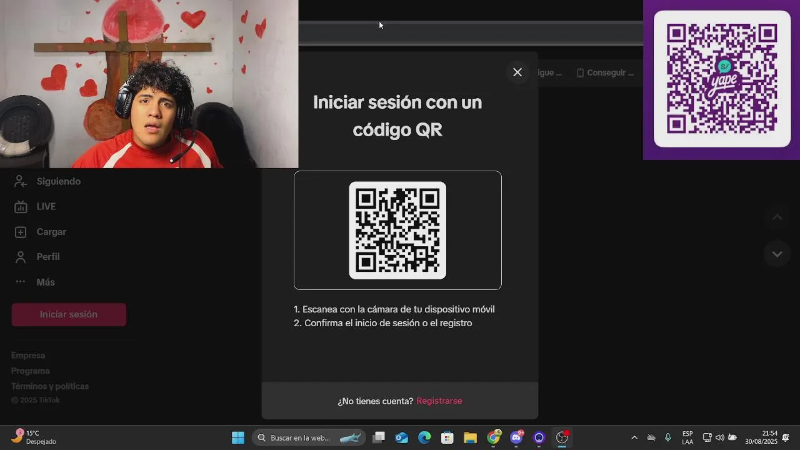Click the webcam video overlay

pyautogui.click(x=149, y=84)
